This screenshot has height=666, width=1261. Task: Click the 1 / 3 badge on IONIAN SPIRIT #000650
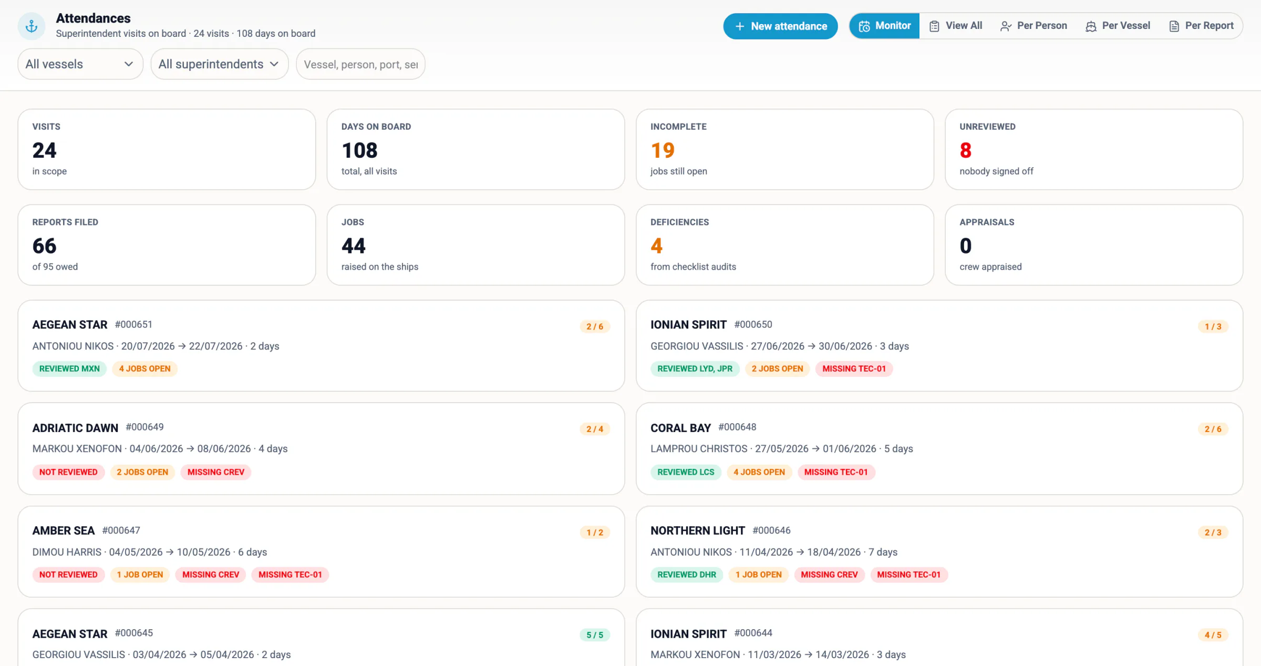[x=1213, y=326]
